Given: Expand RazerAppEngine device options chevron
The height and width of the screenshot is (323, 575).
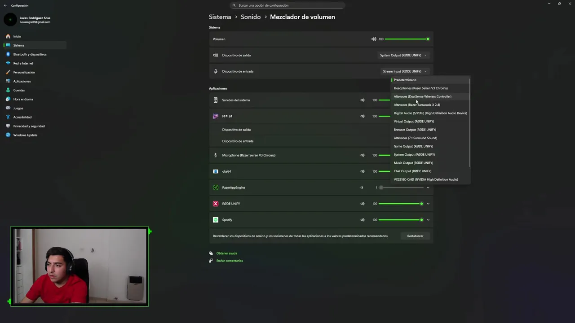Looking at the screenshot, I should [x=428, y=188].
